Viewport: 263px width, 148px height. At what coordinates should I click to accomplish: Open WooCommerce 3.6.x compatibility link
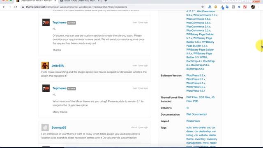point(198,19)
